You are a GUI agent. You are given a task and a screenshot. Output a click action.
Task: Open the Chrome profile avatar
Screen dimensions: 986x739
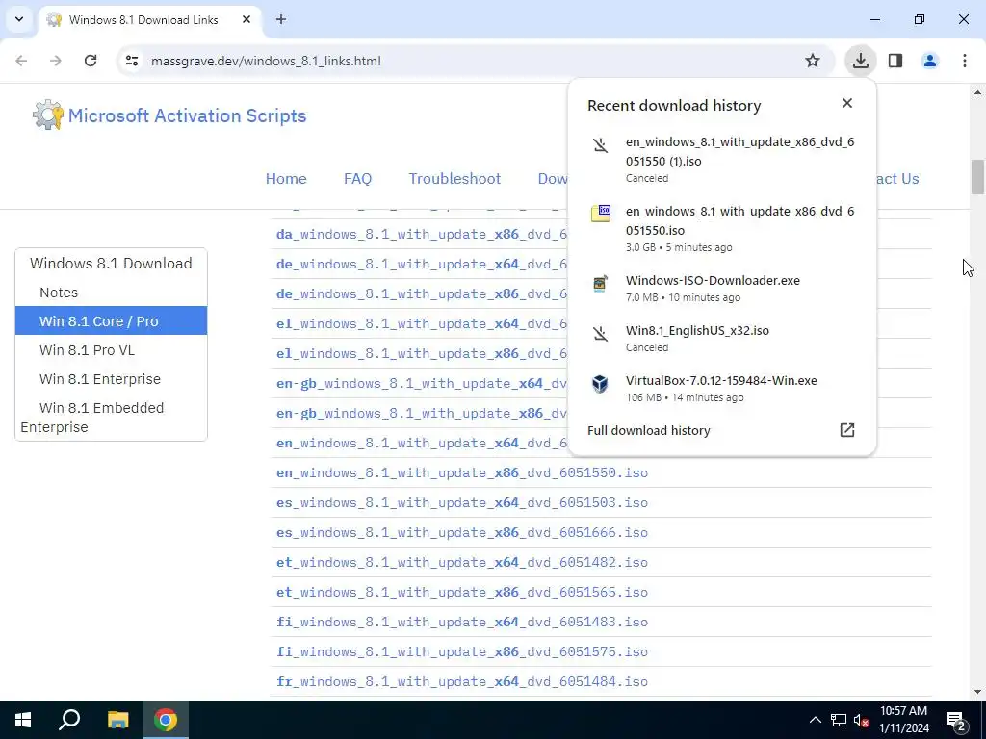click(x=930, y=61)
